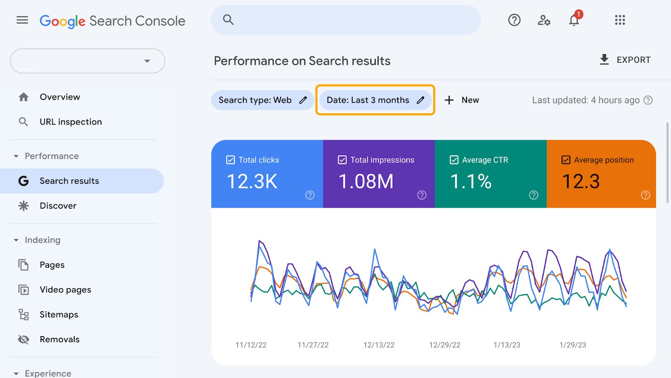This screenshot has height=378, width=671.
Task: Add a filter with the New button
Action: point(462,100)
